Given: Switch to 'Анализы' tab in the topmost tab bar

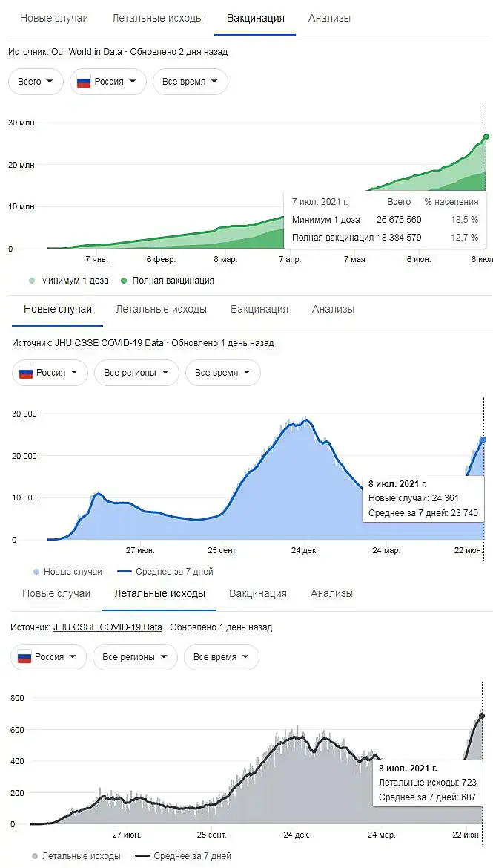Looking at the screenshot, I should point(329,18).
